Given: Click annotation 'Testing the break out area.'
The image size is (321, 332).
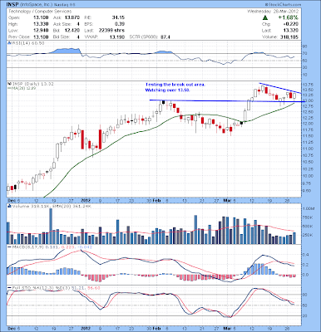Looking at the screenshot, I should point(175,85).
